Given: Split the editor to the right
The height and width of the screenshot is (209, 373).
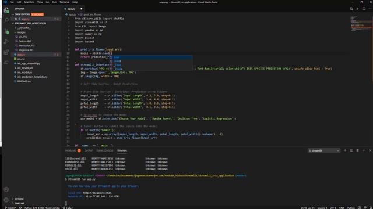Looking at the screenshot, I should 364,9.
